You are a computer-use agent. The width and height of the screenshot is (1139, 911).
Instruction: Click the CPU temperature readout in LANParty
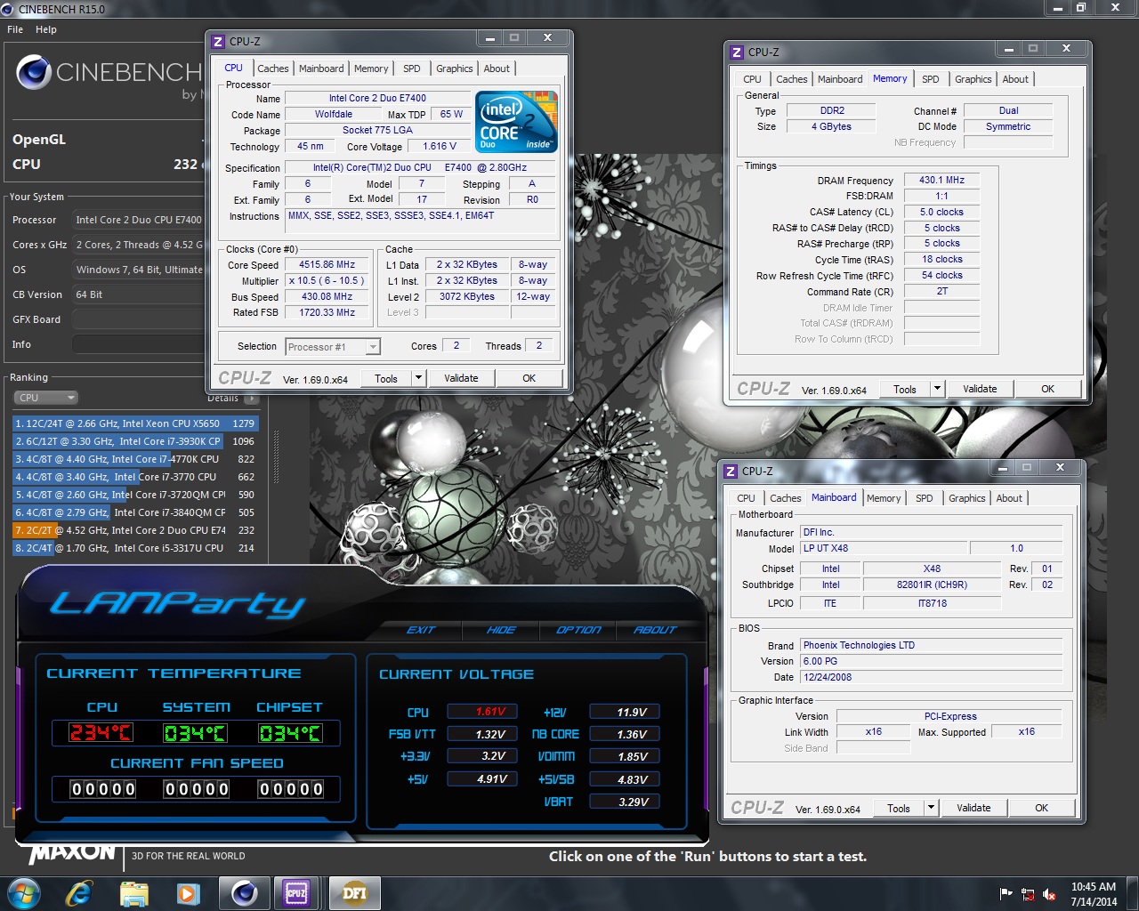[101, 733]
